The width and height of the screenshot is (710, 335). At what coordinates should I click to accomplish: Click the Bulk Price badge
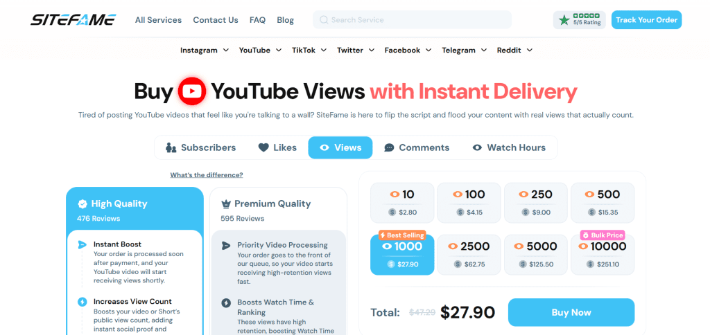click(603, 235)
